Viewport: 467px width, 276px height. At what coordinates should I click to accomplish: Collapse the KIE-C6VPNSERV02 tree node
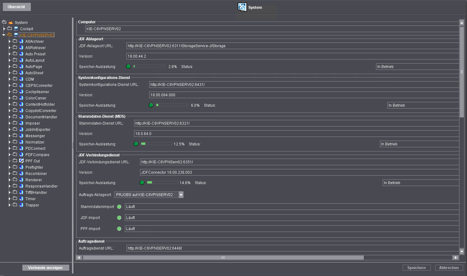4,35
